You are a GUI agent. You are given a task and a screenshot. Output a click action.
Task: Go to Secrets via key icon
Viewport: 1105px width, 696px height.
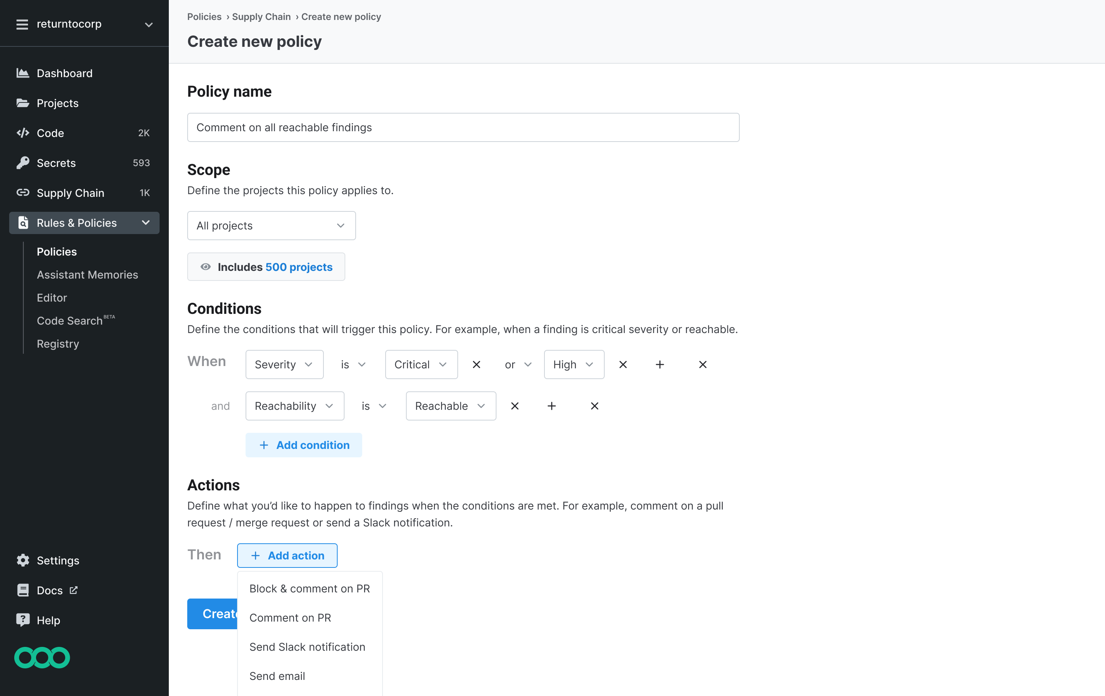coord(23,163)
